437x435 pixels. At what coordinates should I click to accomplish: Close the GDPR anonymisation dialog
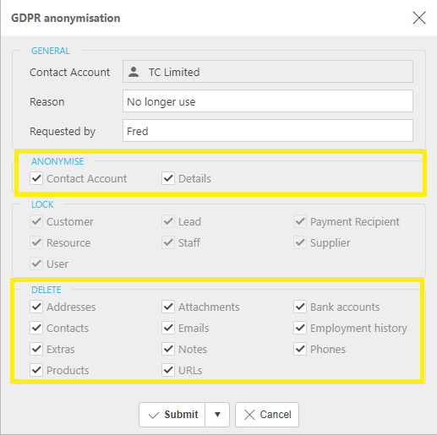[x=419, y=18]
